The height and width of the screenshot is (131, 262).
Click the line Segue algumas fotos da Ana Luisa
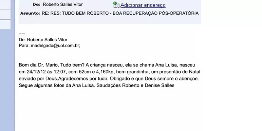56,86
